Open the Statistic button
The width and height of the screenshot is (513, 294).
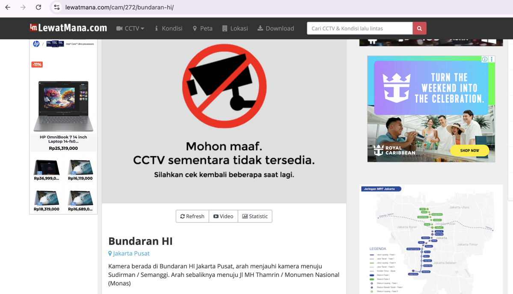point(255,217)
